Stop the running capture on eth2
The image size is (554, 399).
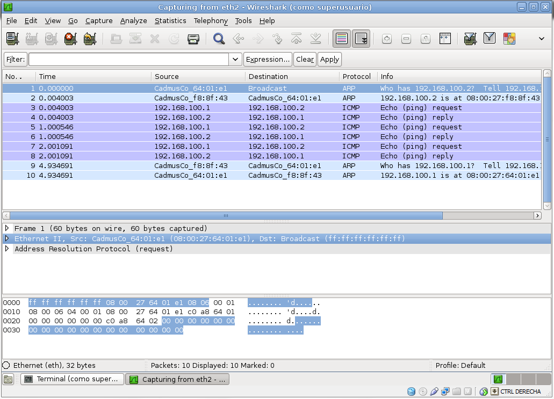[70, 38]
